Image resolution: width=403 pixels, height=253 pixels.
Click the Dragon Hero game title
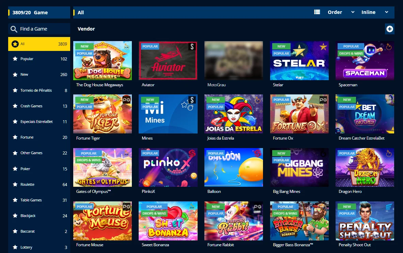coord(350,192)
